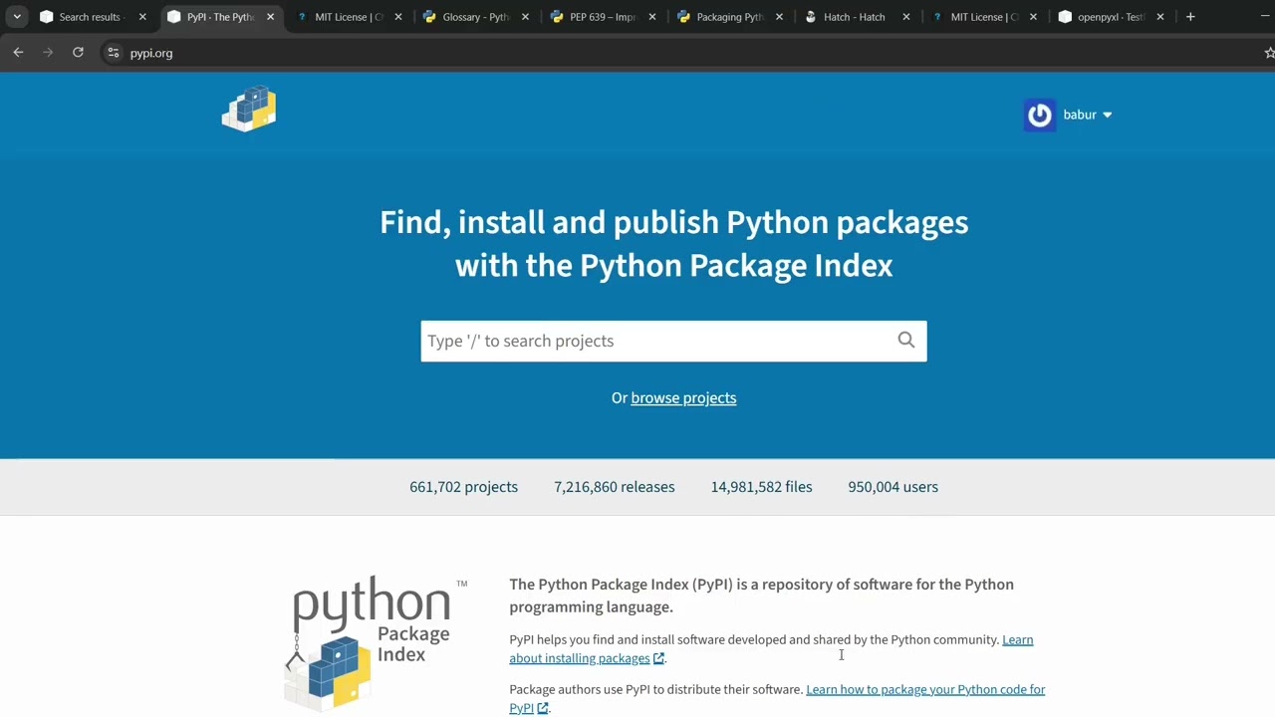Open the browse projects link
Screen dimensions: 1275x717
(683, 397)
